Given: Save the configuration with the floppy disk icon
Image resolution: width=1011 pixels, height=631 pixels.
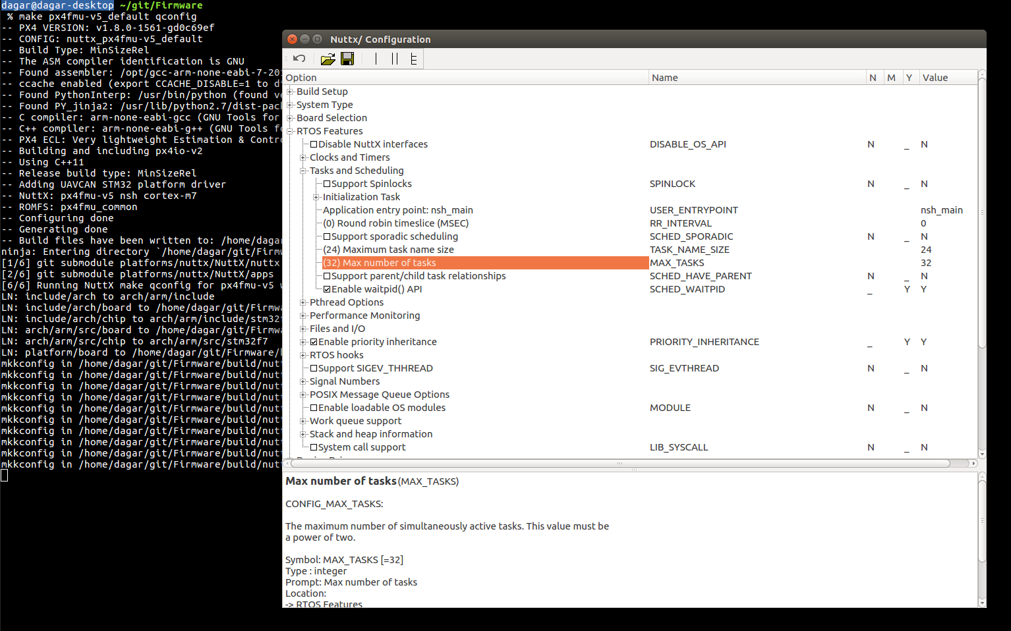Looking at the screenshot, I should (347, 59).
